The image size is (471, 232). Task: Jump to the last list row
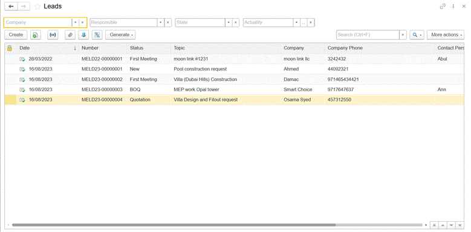(460, 225)
